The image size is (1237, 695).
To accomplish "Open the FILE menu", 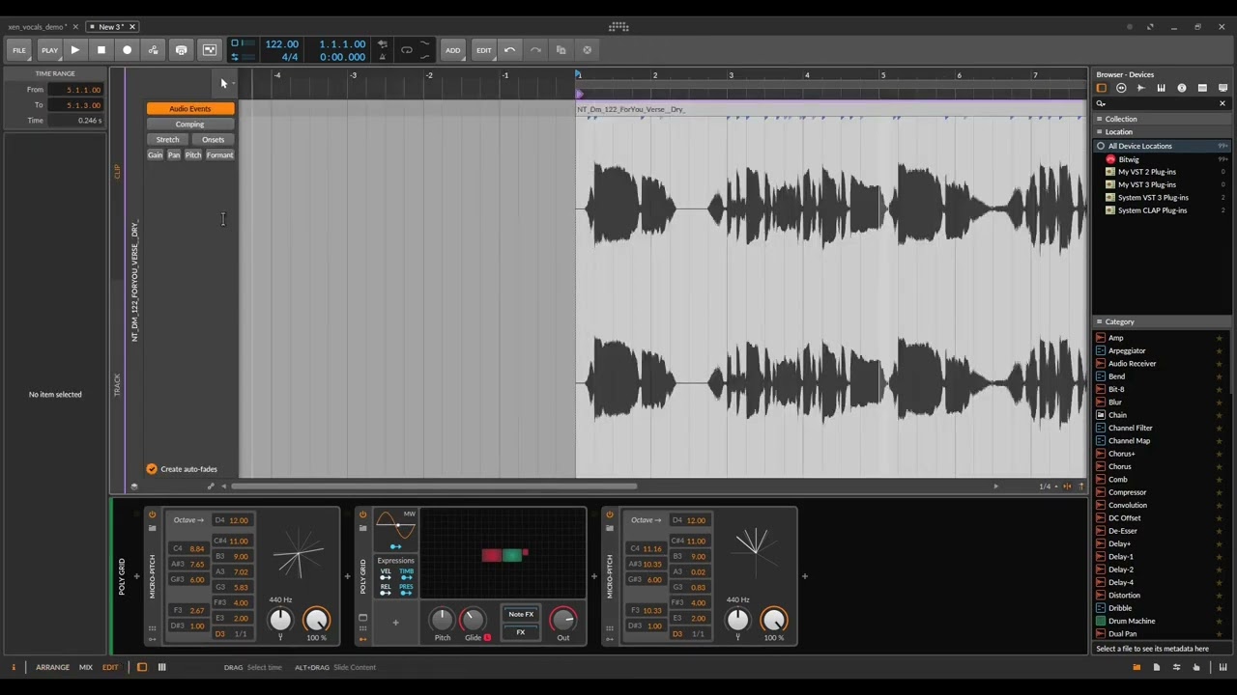I will point(19,50).
